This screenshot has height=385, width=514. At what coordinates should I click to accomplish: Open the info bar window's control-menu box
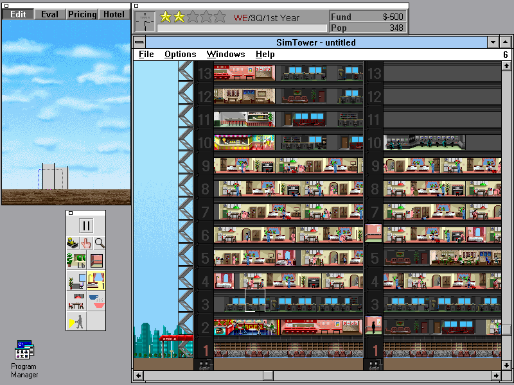pos(136,6)
